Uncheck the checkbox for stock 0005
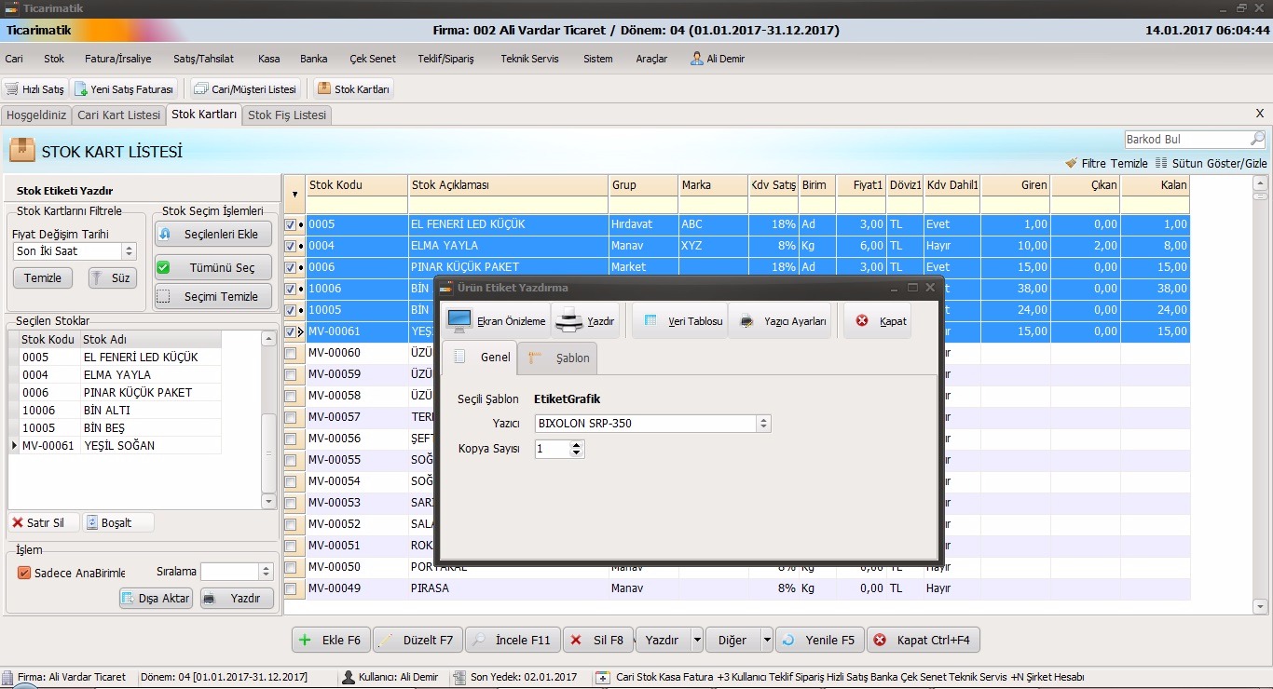Screen dimensions: 1273x689 click(291, 224)
